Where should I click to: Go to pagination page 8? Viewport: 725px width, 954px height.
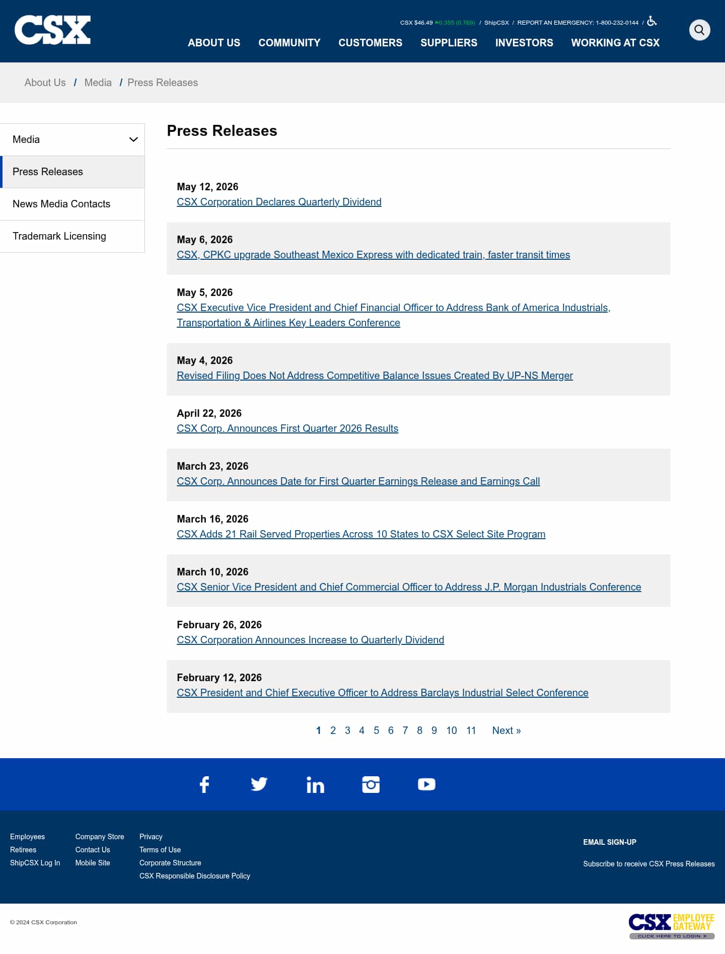(x=419, y=730)
